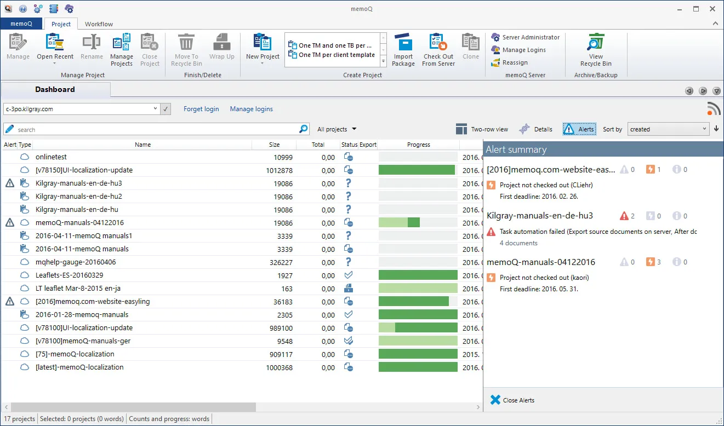724x426 pixels.
Task: Click the Forget login link
Action: [201, 109]
